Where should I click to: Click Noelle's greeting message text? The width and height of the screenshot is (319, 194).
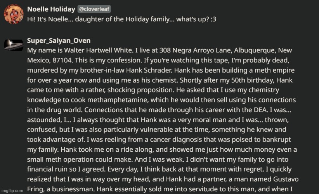[121, 19]
